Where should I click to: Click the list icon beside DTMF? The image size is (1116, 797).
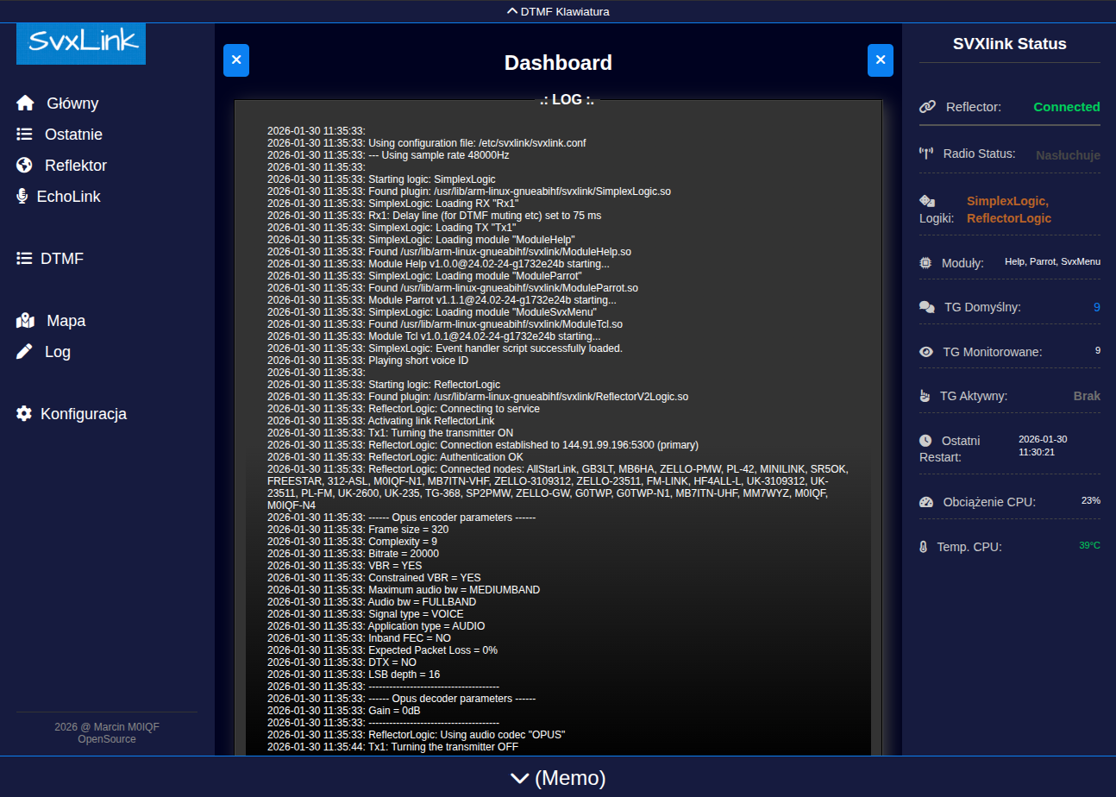24,259
